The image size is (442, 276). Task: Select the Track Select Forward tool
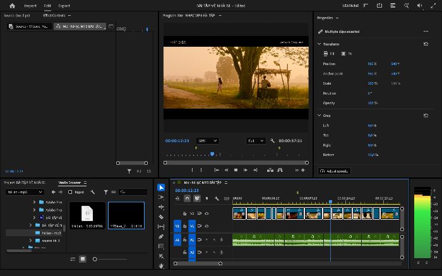click(161, 197)
